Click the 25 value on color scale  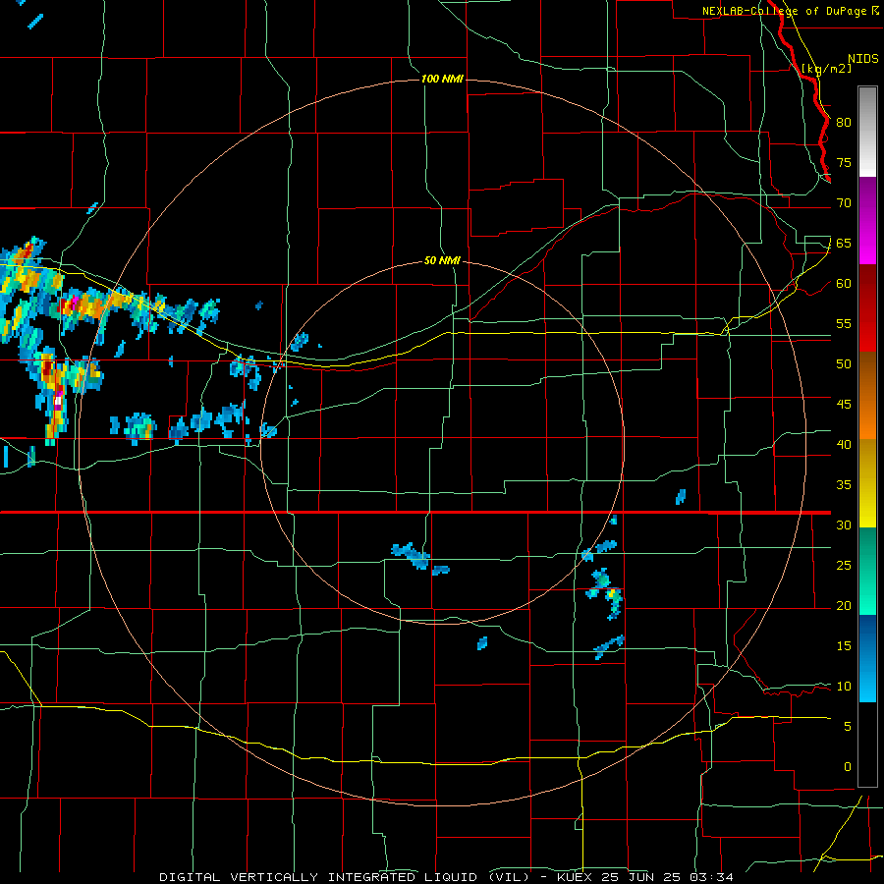(844, 566)
